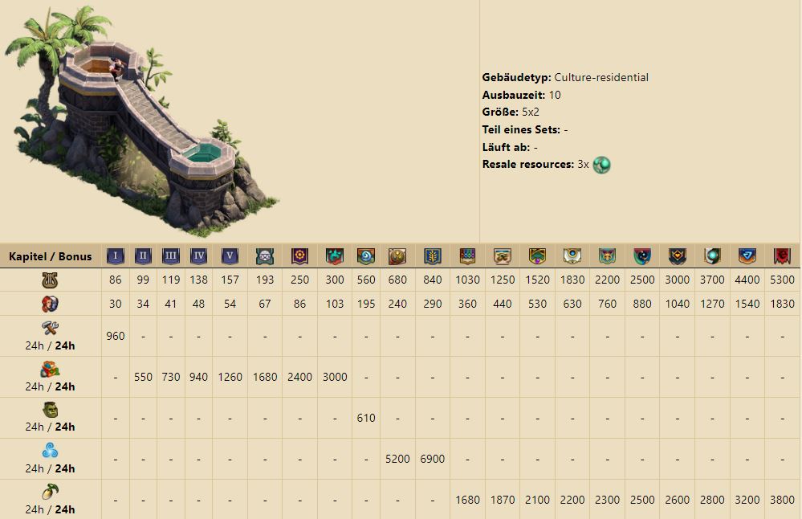802x519 pixels.
Task: Click the resale resource orb icon
Action: (601, 165)
